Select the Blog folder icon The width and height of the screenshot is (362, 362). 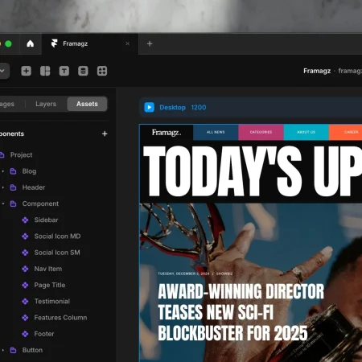(x=13, y=171)
